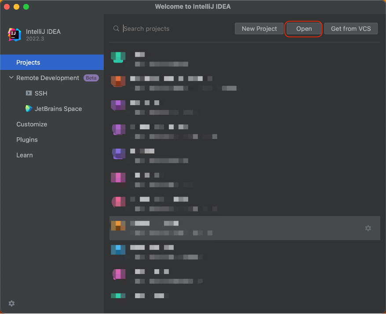The width and height of the screenshot is (386, 314).
Task: Click the gear icon on the highlighted project
Action: click(368, 228)
